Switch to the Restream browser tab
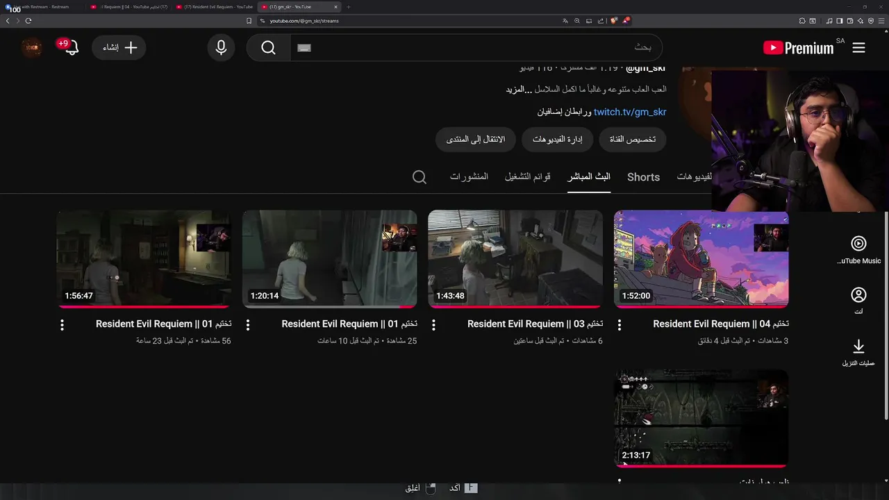The height and width of the screenshot is (500, 889). pyautogui.click(x=42, y=7)
